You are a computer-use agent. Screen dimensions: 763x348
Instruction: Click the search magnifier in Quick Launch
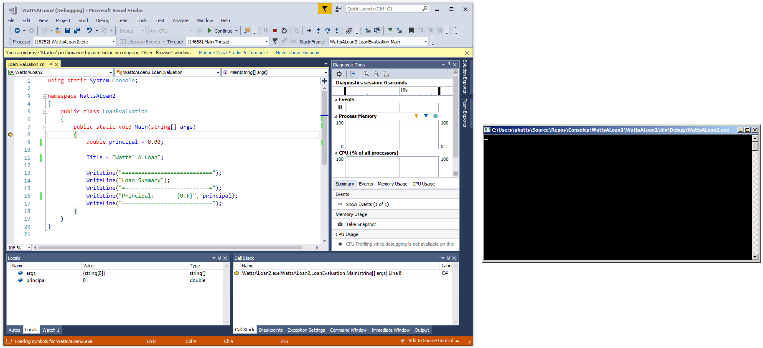coord(425,9)
